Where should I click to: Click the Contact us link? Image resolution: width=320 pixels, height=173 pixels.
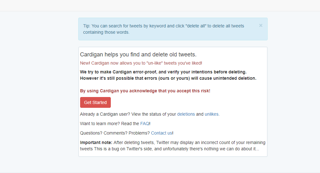tap(162, 133)
